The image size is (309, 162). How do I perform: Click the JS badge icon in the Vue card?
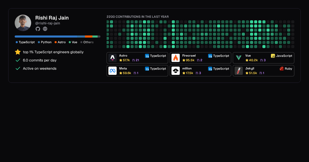[x=273, y=56]
